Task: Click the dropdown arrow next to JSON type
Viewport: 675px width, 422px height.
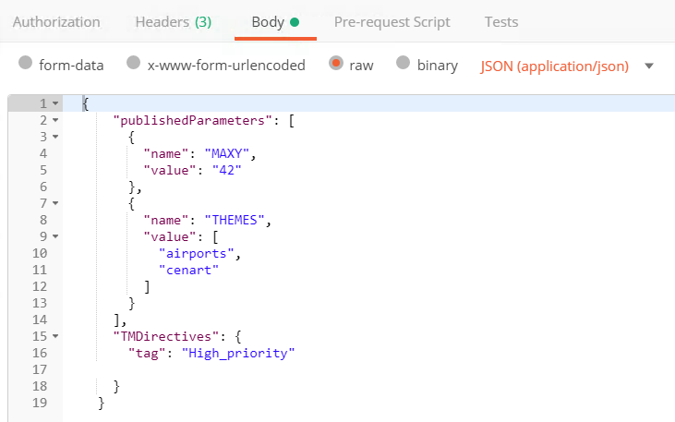Action: pyautogui.click(x=649, y=66)
